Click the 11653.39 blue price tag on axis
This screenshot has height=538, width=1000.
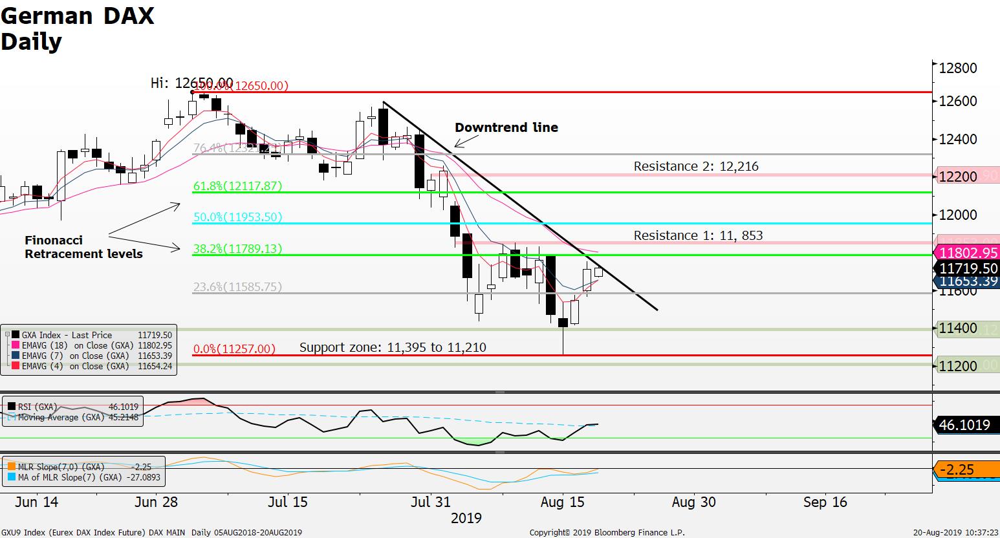(968, 281)
